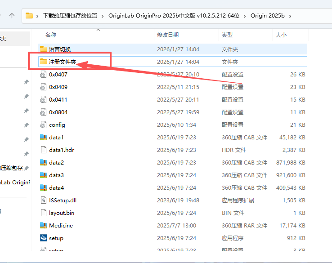Select the data3 CAB archive icon
The width and height of the screenshot is (332, 263).
[43, 175]
